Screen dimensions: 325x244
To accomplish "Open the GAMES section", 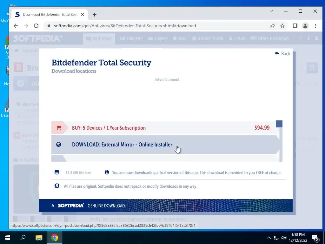I will [157, 38].
